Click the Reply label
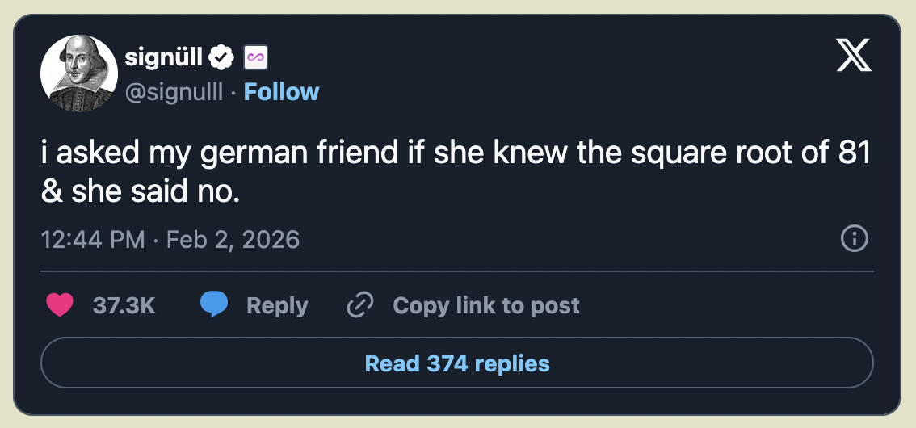Viewport: 916px width, 428px height. (277, 305)
